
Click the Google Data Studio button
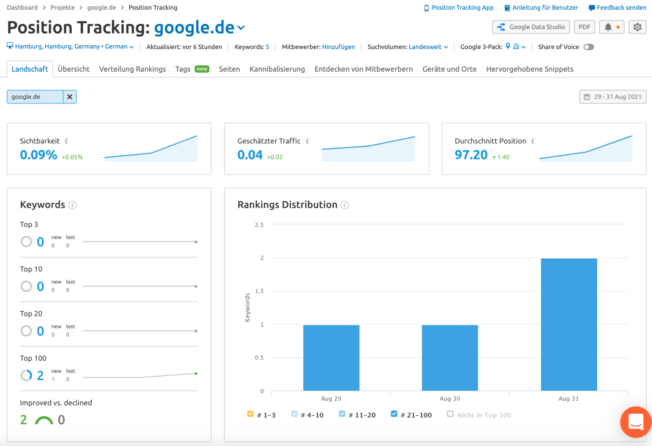tap(531, 27)
